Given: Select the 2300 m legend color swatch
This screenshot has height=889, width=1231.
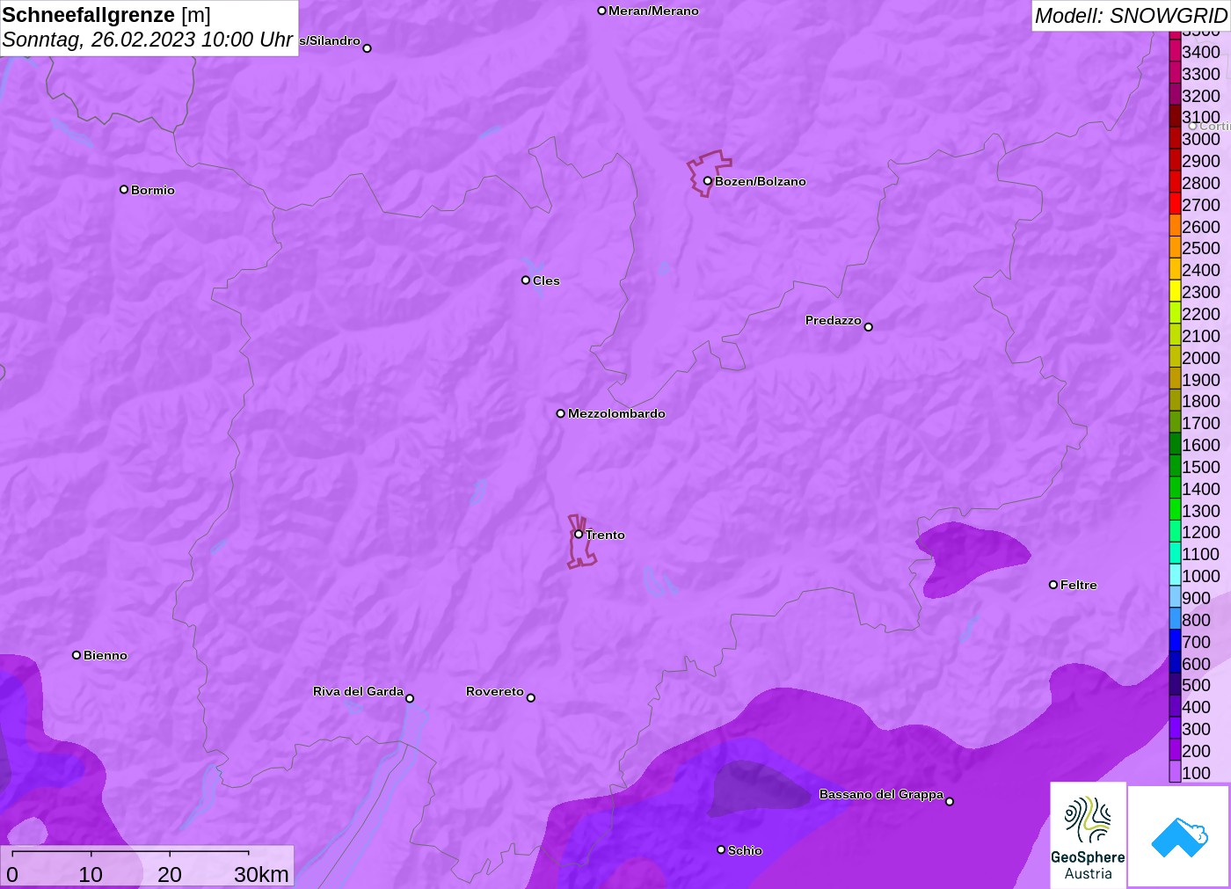Looking at the screenshot, I should point(1175,291).
